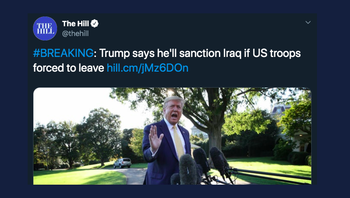The height and width of the screenshot is (198, 350).
Task: Click the black microphone boom poles
Action: [268, 175]
